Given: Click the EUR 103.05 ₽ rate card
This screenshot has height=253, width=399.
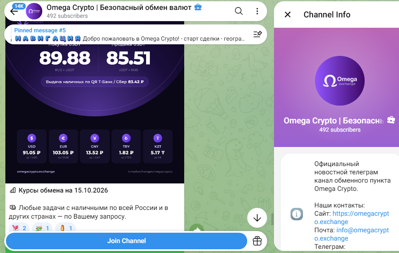Looking at the screenshot, I should pyautogui.click(x=63, y=146).
